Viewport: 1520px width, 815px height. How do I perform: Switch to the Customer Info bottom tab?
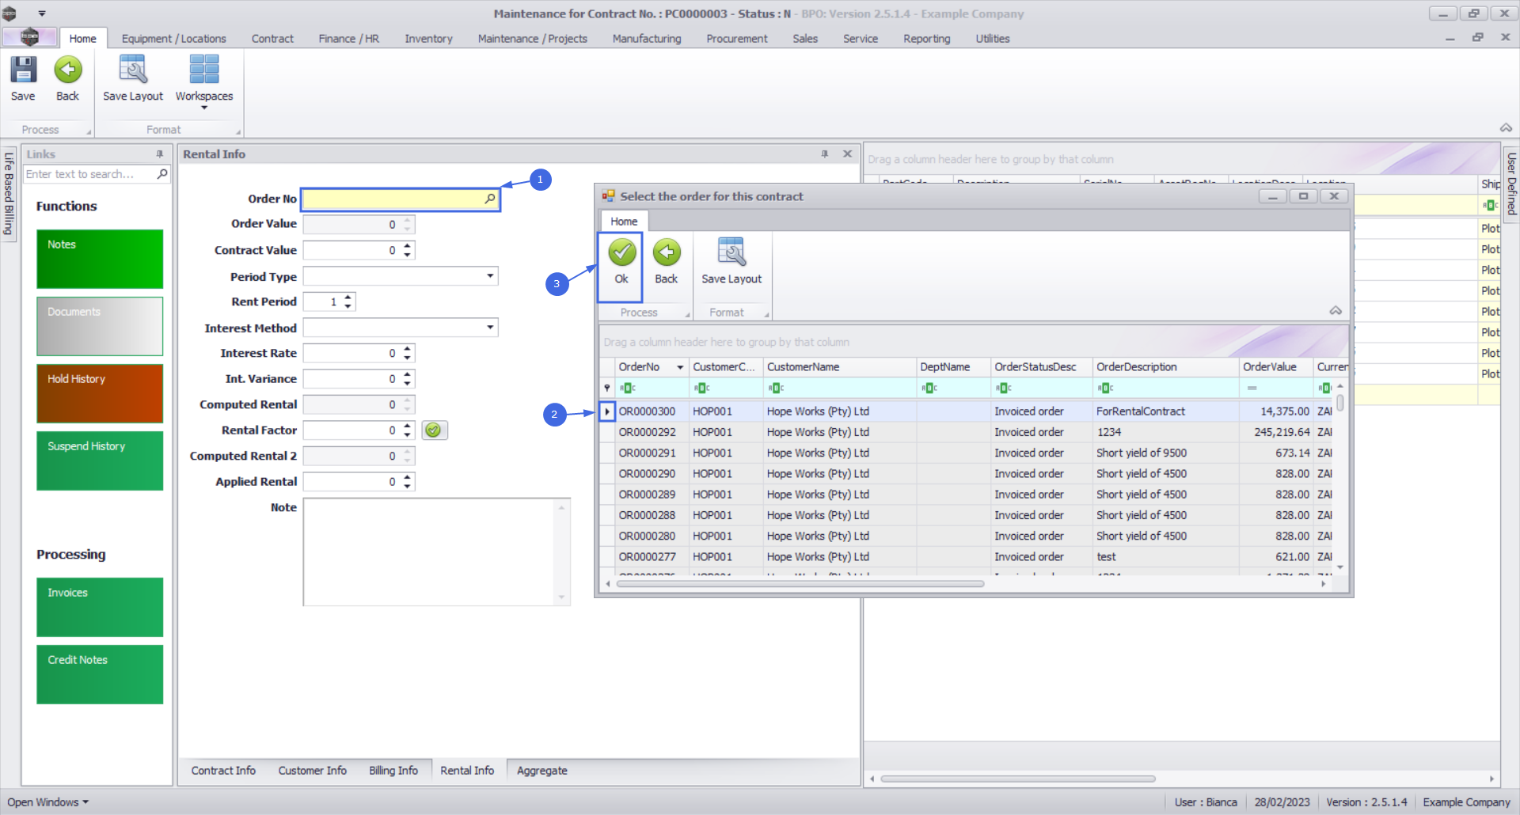click(x=312, y=771)
